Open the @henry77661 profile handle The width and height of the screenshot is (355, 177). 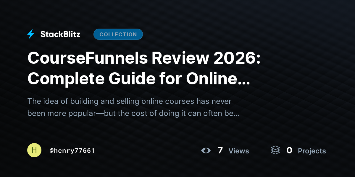pyautogui.click(x=72, y=151)
